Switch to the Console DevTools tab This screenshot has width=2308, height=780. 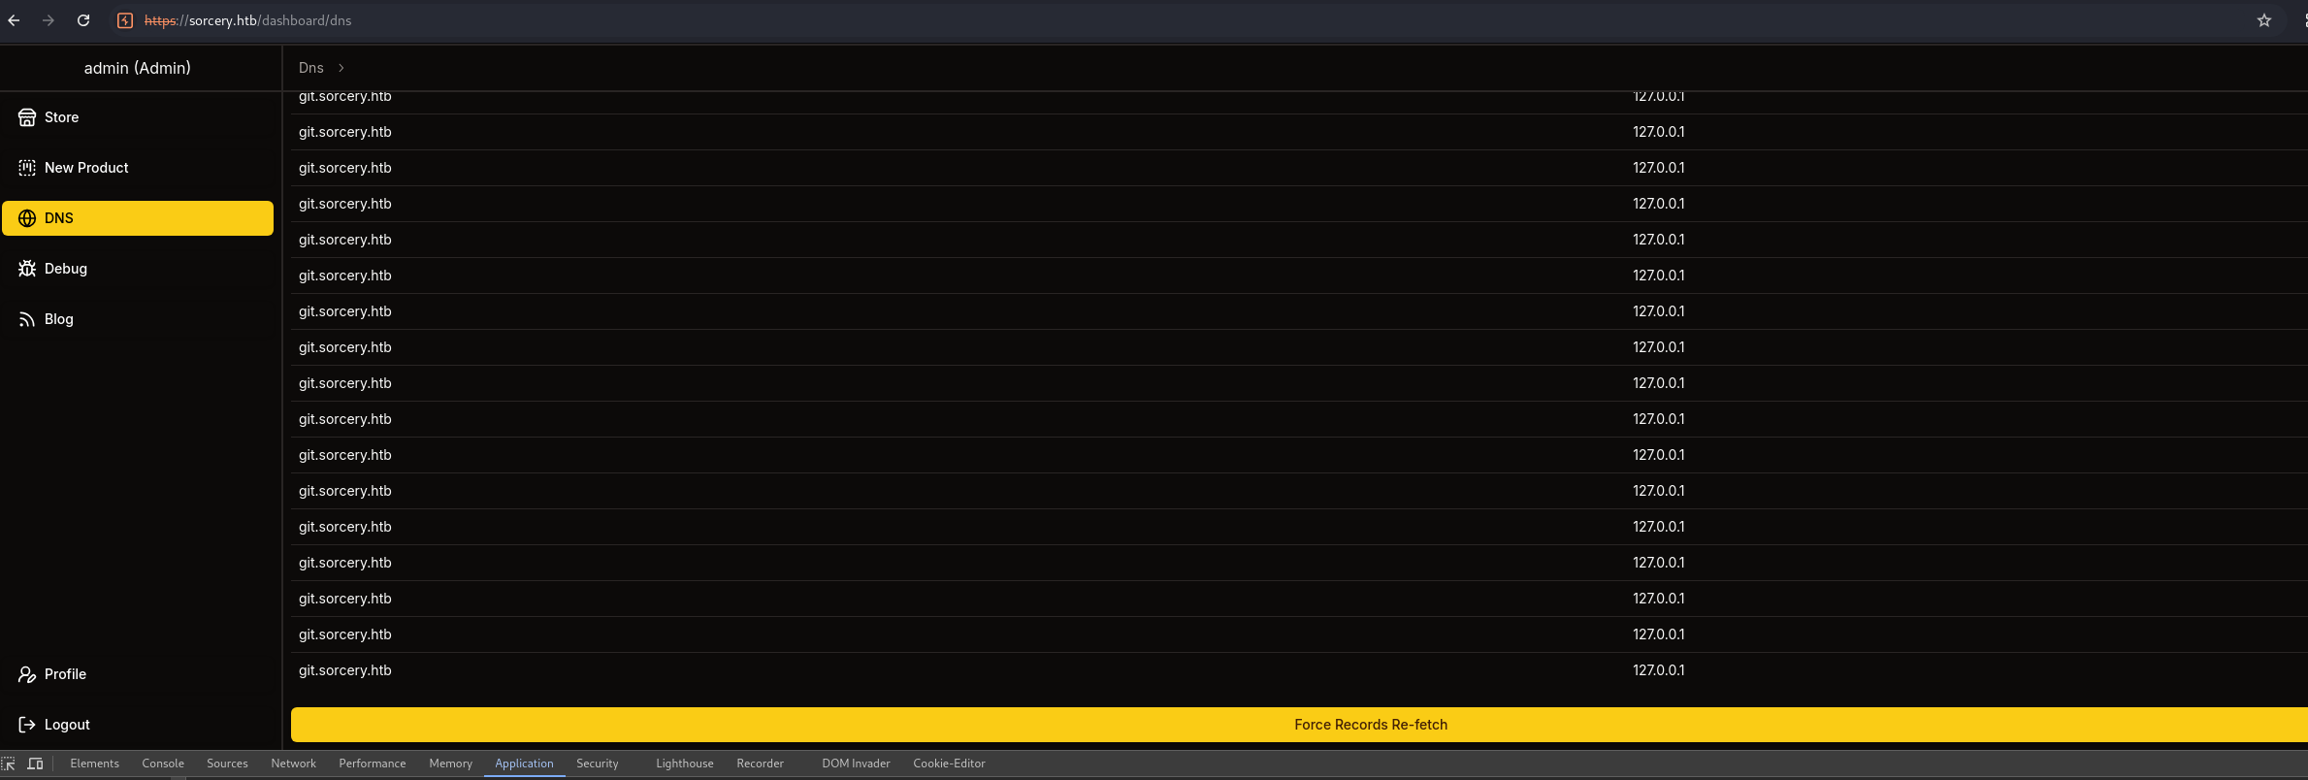coord(163,764)
